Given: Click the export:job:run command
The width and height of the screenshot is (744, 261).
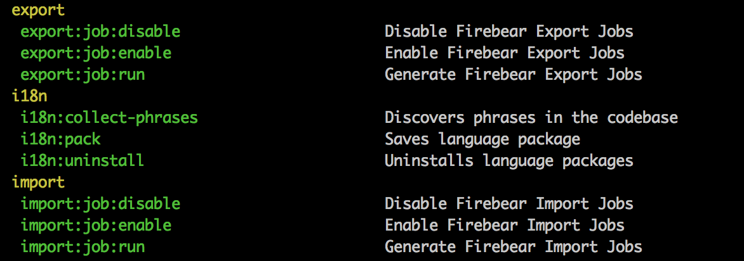Looking at the screenshot, I should click(x=83, y=75).
